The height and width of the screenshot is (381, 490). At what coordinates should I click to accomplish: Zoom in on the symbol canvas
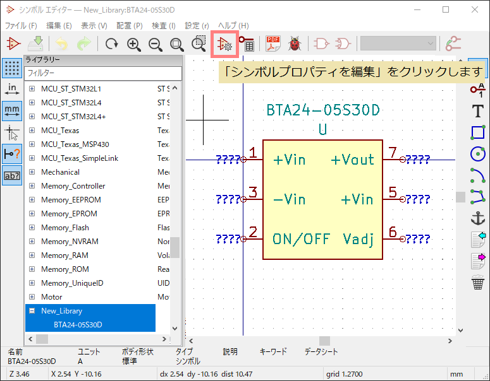coord(134,44)
